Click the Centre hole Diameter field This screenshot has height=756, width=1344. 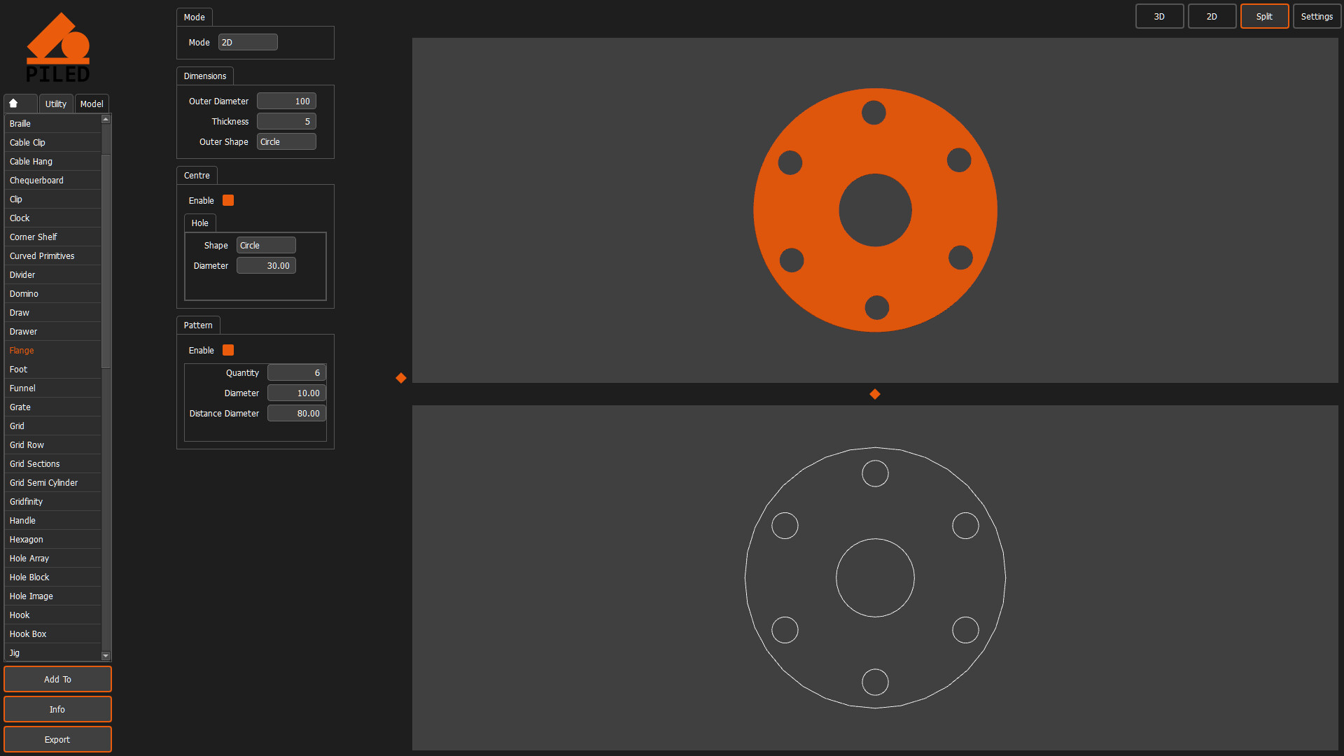tap(266, 265)
